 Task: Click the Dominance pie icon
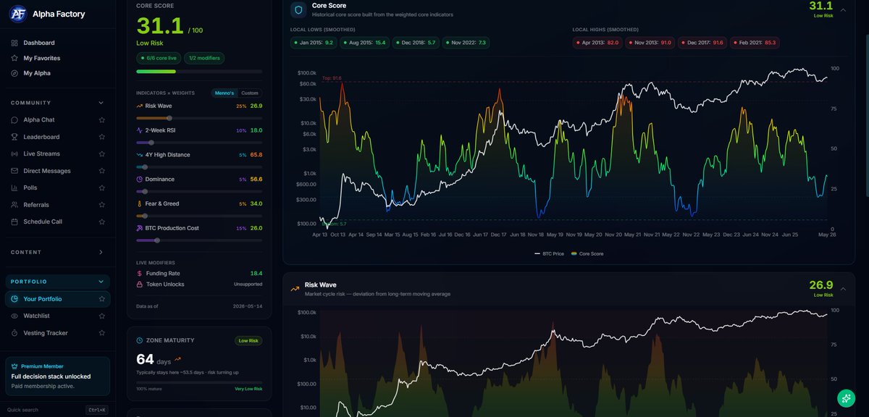click(140, 179)
